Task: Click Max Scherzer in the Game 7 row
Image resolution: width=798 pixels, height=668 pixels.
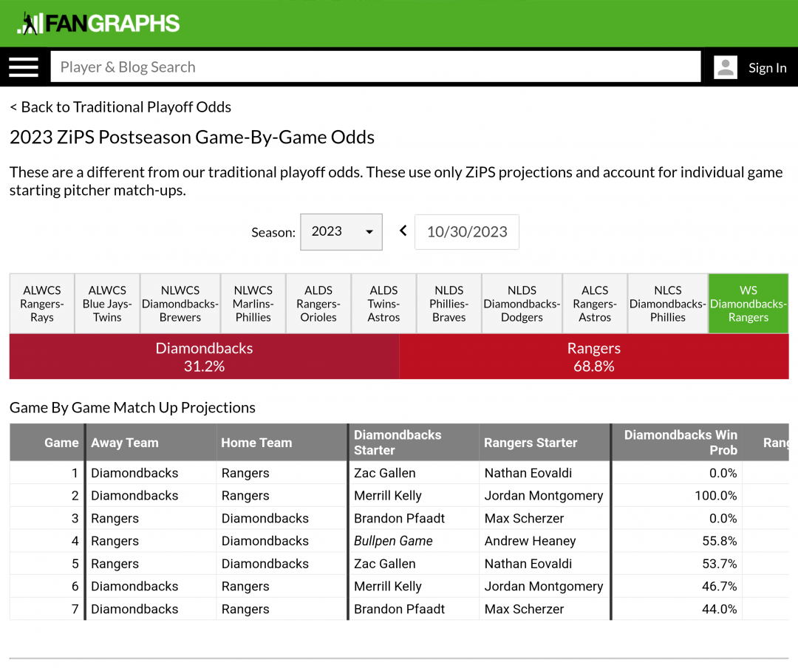Action: click(x=524, y=609)
